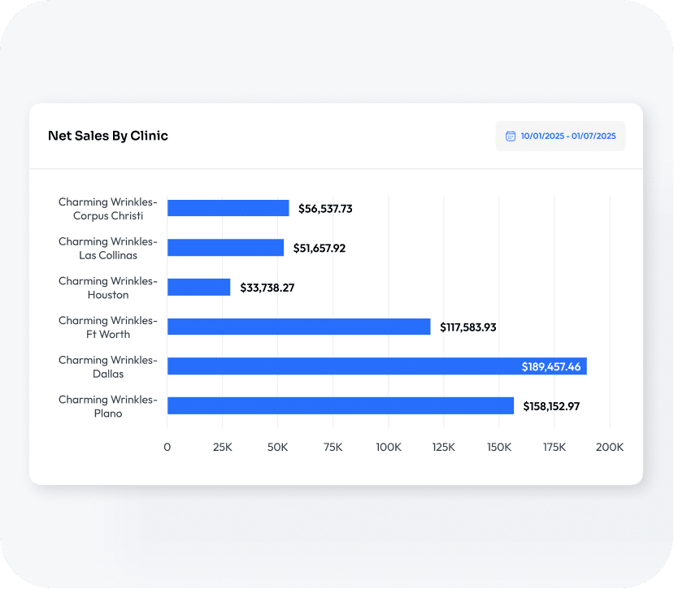
Task: Click the Charming Wrinkles-Las Collinas axis label
Action: coord(107,249)
